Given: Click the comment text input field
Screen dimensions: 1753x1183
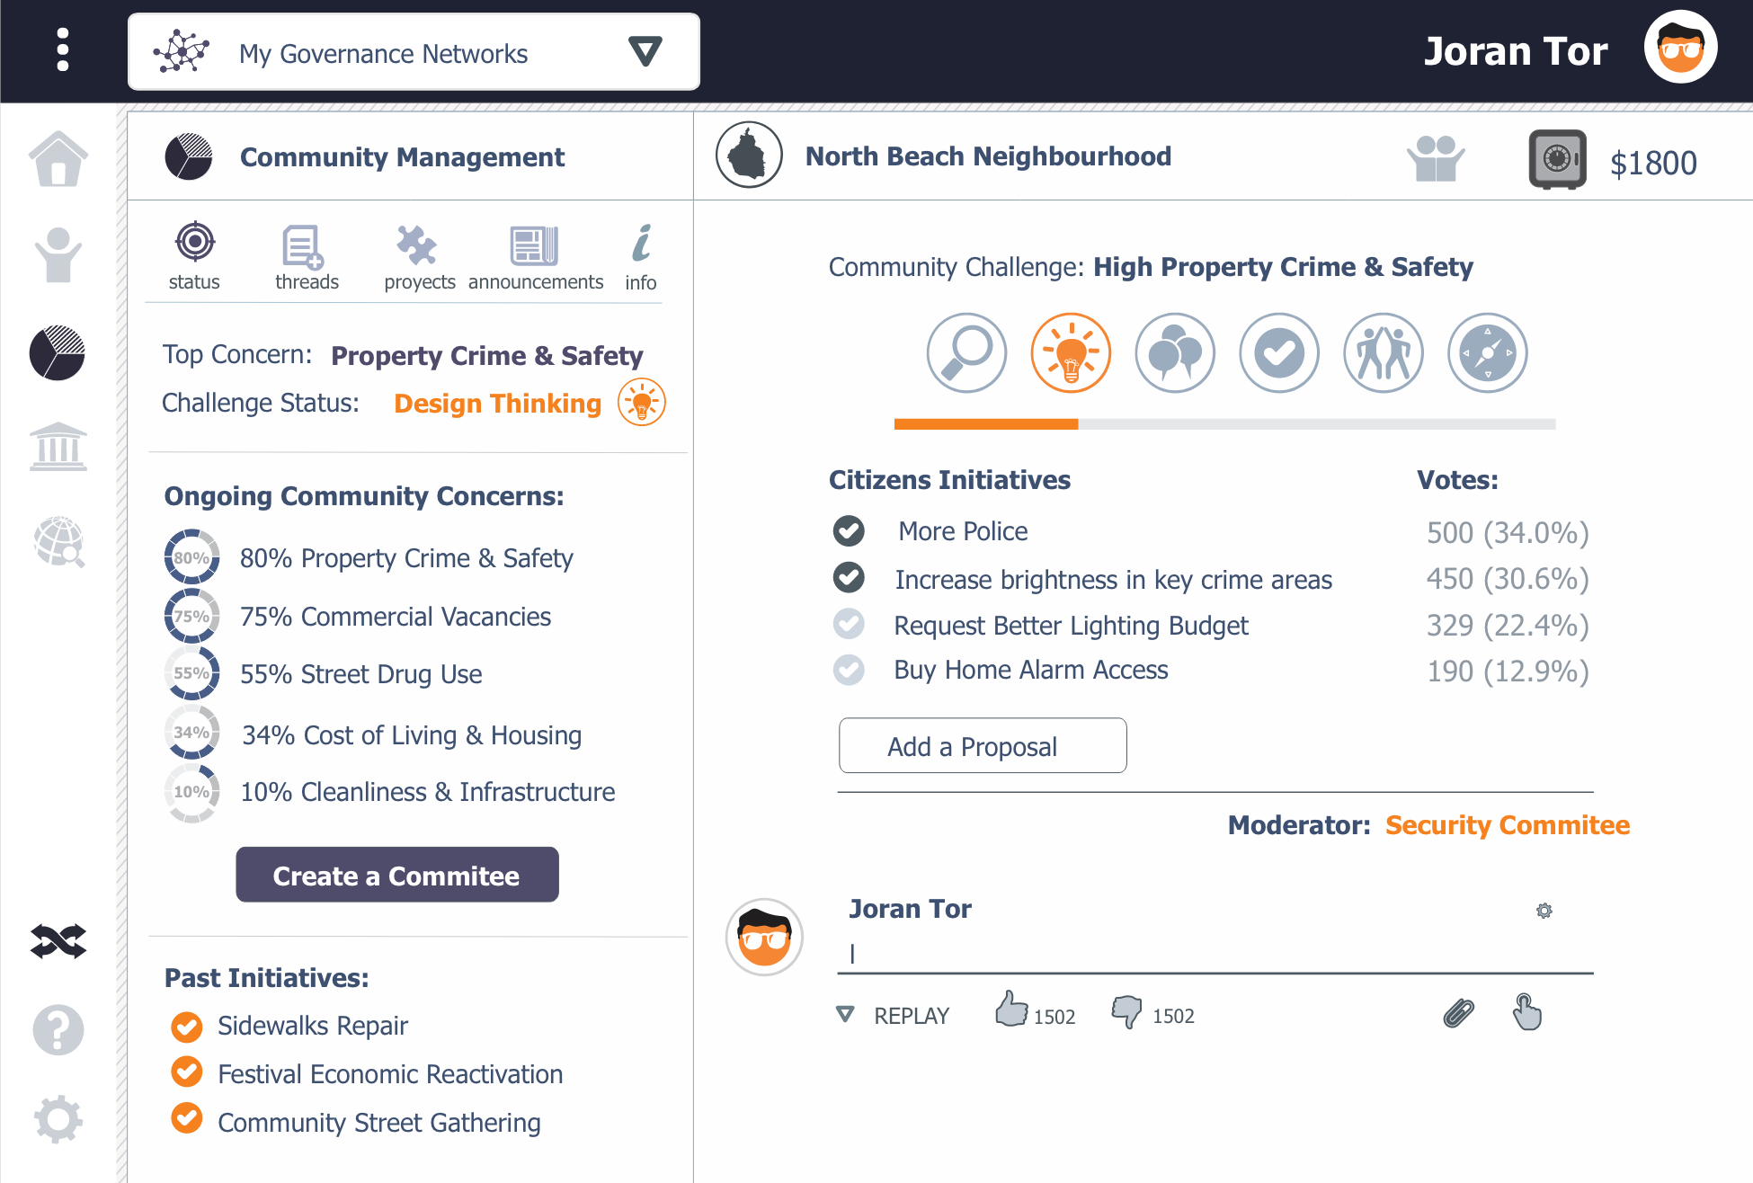Looking at the screenshot, I should 1214,953.
